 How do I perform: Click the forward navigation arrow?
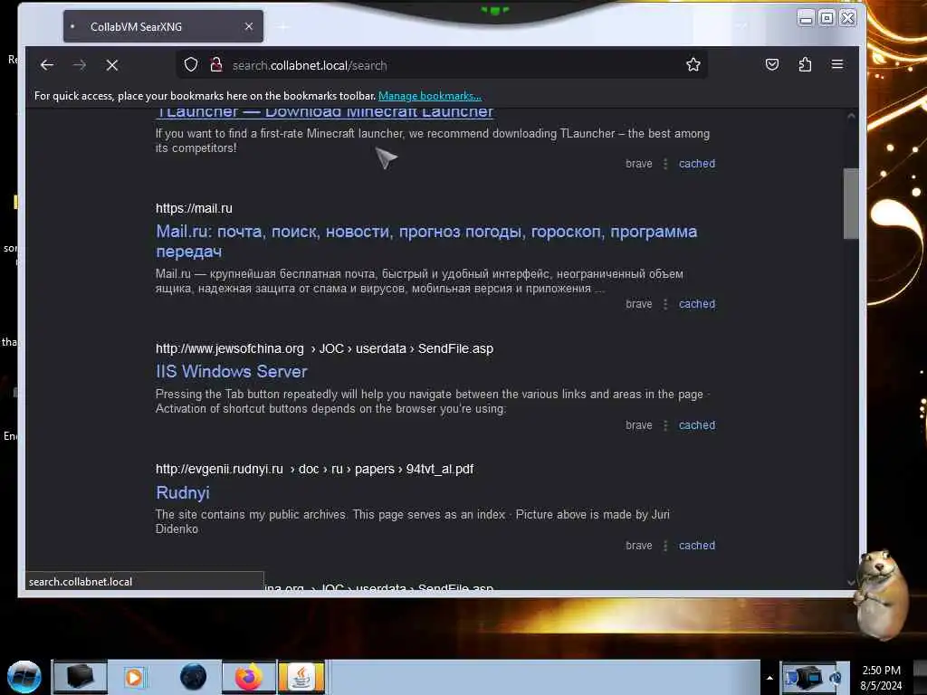coord(80,65)
